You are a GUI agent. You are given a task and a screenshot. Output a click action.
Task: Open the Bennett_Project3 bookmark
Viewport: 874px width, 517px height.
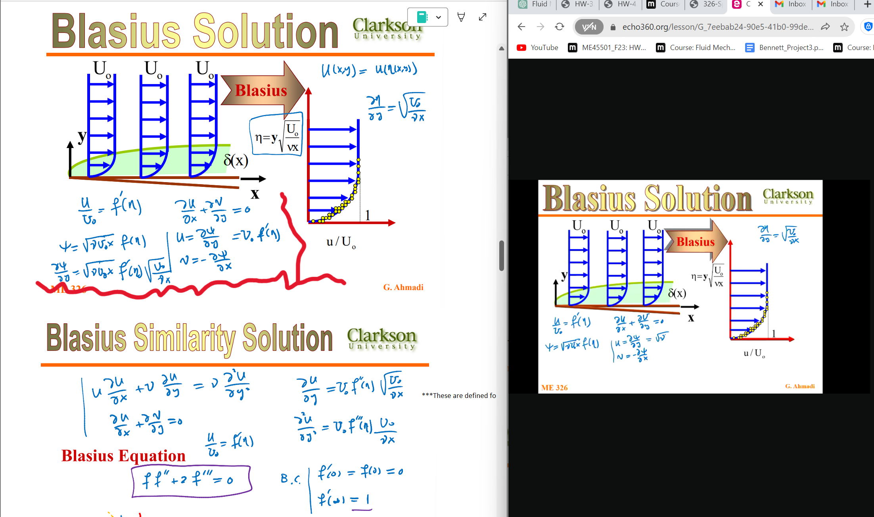click(x=784, y=48)
